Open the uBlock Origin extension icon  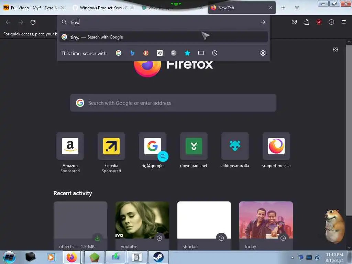[319, 22]
